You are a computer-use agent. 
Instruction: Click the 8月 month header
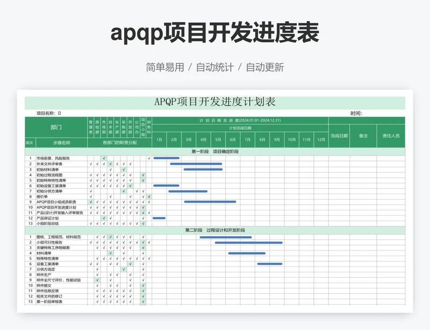coord(262,139)
